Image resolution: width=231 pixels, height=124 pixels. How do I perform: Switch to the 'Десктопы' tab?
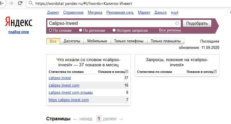[72, 41]
